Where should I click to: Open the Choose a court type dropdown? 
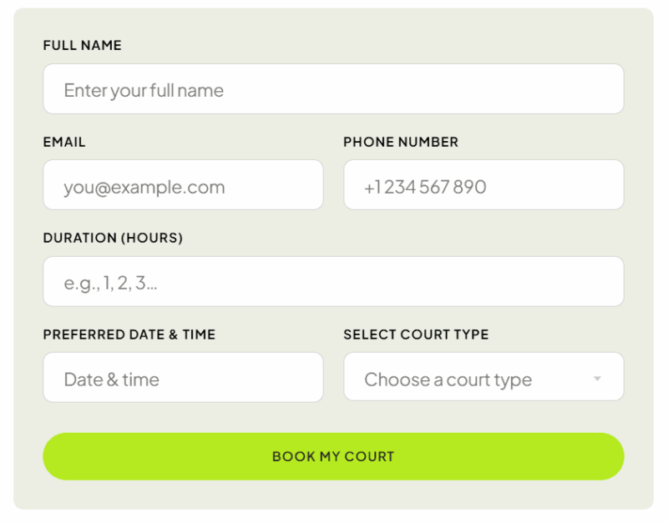click(x=483, y=377)
